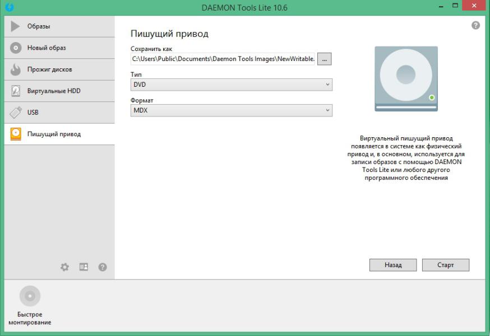Click the Образы play-triangle icon in sidebar
Screen dimensions: 490x336
click(16, 26)
